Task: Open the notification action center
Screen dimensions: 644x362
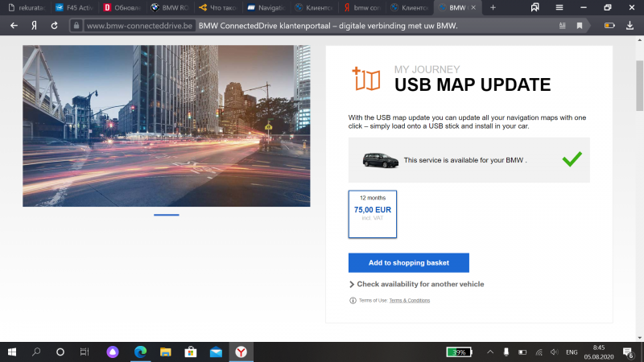Action: coord(628,352)
